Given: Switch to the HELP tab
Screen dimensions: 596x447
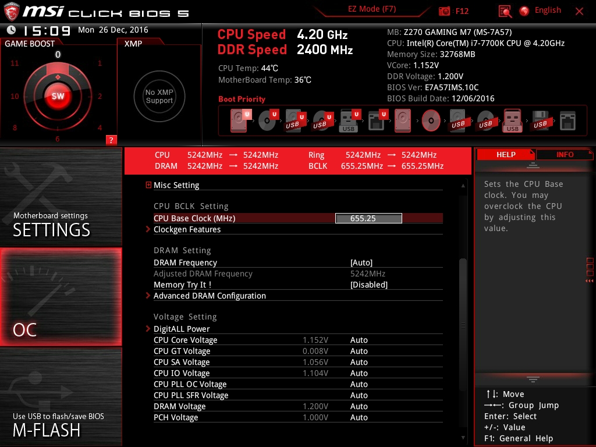Looking at the screenshot, I should [x=506, y=155].
